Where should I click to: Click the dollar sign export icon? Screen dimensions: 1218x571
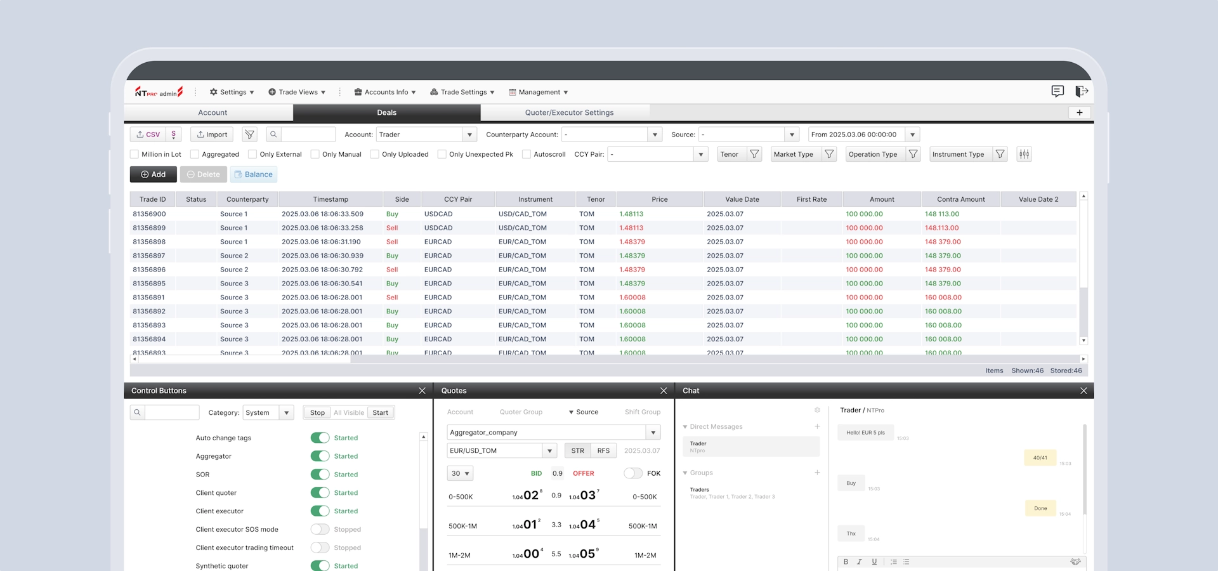point(174,135)
